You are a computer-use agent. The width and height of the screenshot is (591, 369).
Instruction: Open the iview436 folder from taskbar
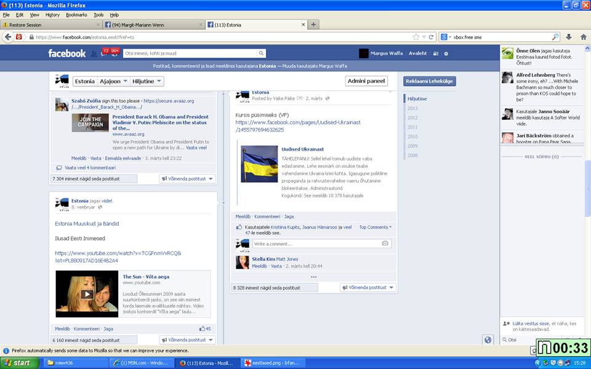[x=76, y=363]
